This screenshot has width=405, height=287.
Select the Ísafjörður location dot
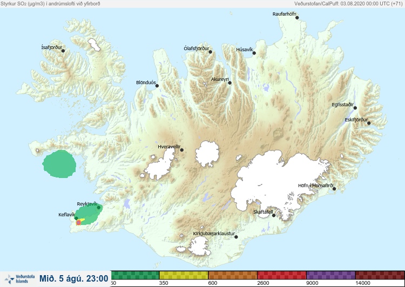[63, 51]
